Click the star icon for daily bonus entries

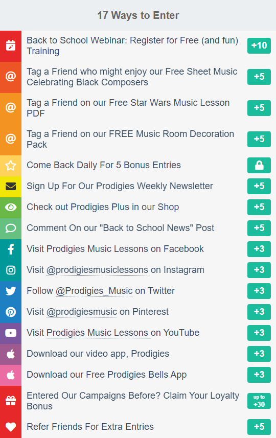coord(11,166)
